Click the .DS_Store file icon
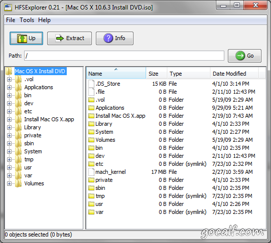 [91, 84]
